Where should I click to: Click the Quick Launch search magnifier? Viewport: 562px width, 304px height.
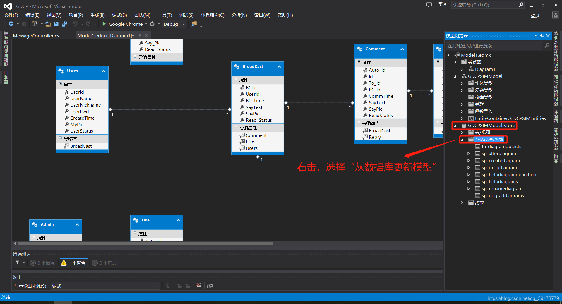(x=521, y=5)
